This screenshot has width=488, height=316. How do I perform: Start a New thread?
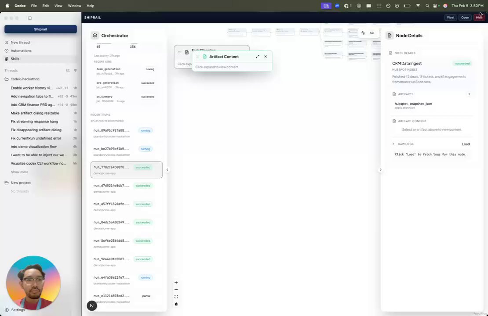pos(20,42)
